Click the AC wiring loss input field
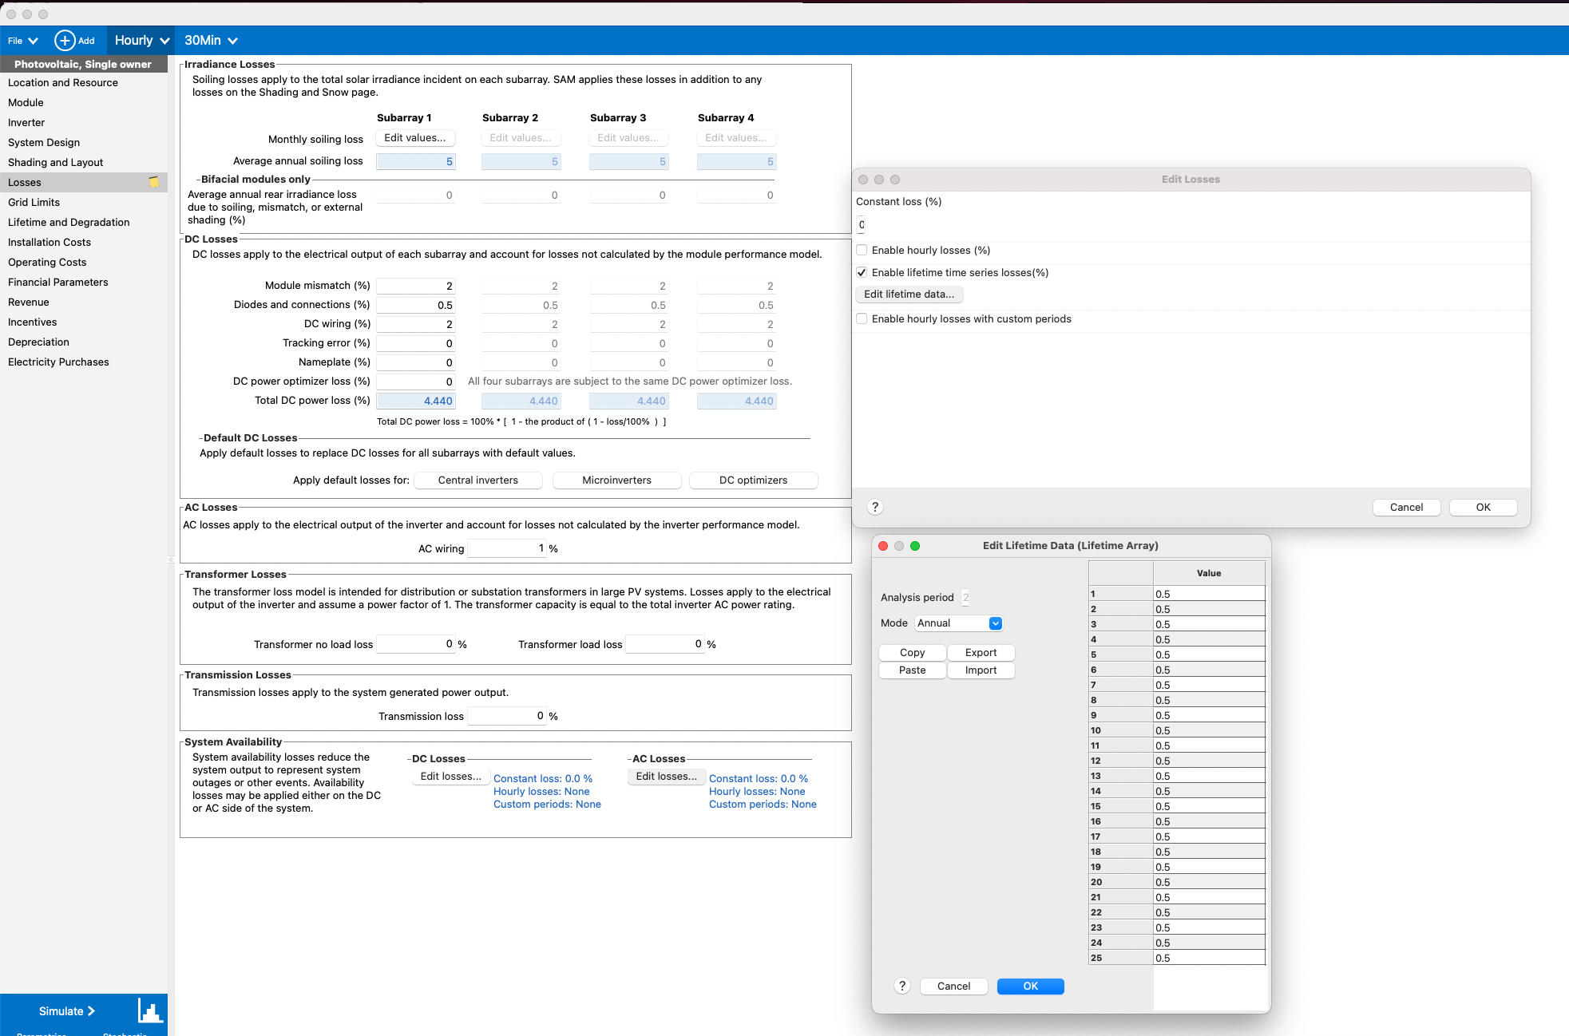 506,549
